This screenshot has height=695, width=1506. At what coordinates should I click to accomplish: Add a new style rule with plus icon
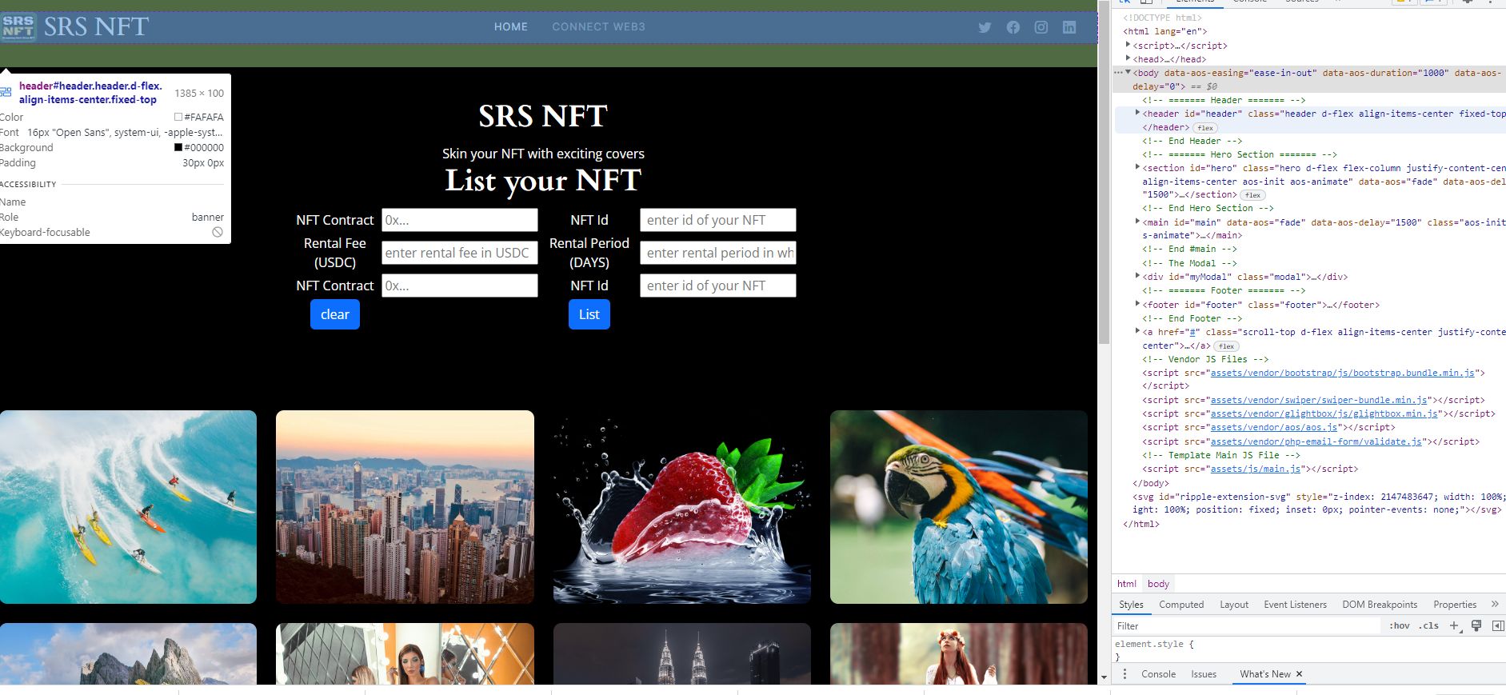pos(1455,625)
